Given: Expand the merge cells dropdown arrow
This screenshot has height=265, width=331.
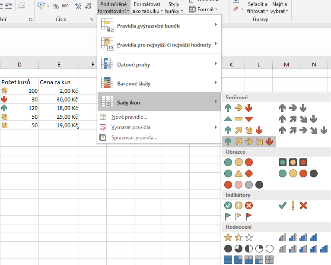Looking at the screenshot, I should click(x=29, y=6).
